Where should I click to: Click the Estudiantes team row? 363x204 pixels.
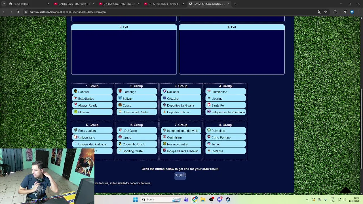pos(92,99)
